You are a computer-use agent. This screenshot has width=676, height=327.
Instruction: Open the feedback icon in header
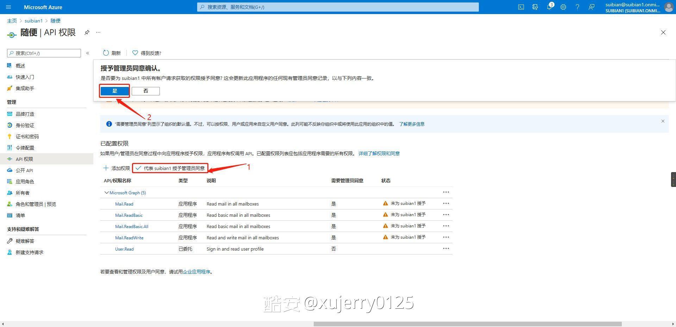click(x=591, y=7)
